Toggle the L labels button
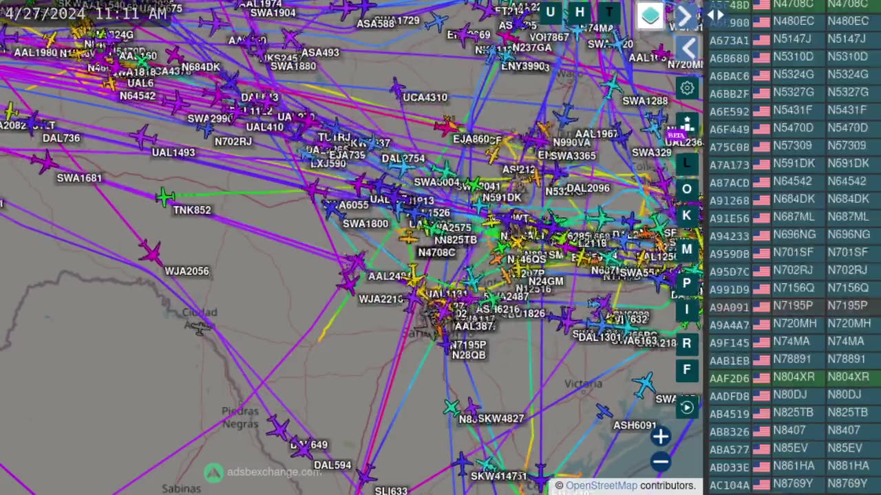Screen dimensions: 881x495 687,163
